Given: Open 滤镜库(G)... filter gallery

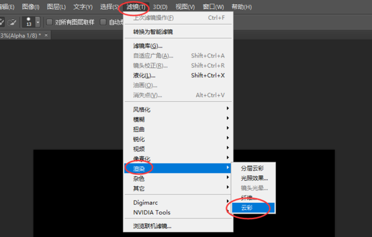Looking at the screenshot, I should [178, 45].
